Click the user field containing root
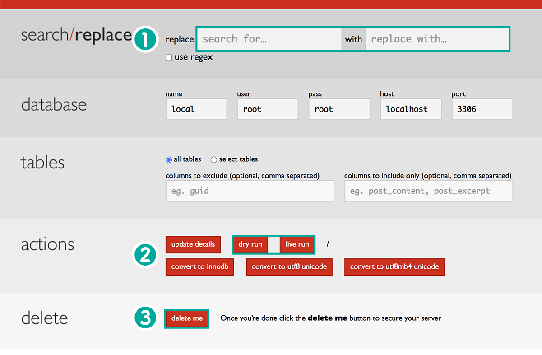 pyautogui.click(x=267, y=109)
